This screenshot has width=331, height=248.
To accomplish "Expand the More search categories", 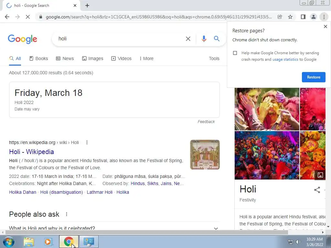I will coord(146,59).
